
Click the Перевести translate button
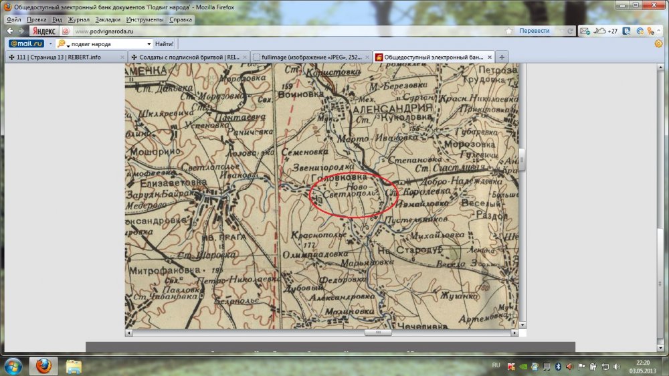(x=534, y=31)
